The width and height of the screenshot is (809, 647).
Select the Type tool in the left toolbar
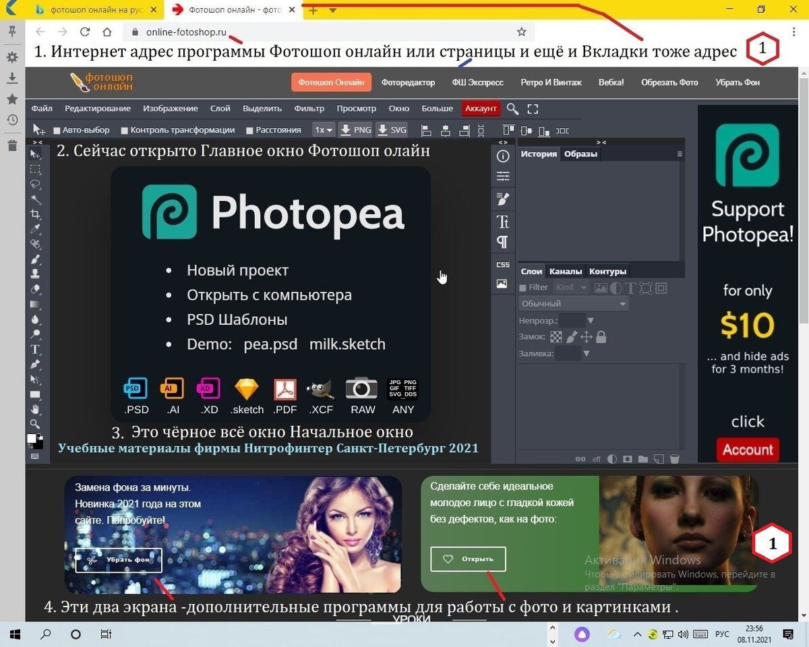coord(36,349)
